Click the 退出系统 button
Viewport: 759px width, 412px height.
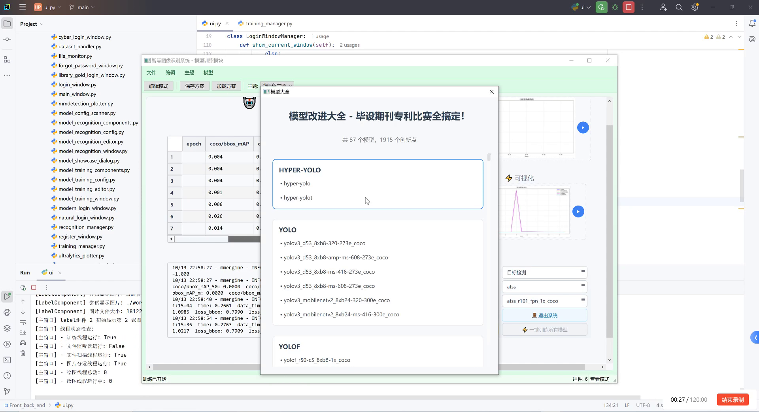[544, 315]
